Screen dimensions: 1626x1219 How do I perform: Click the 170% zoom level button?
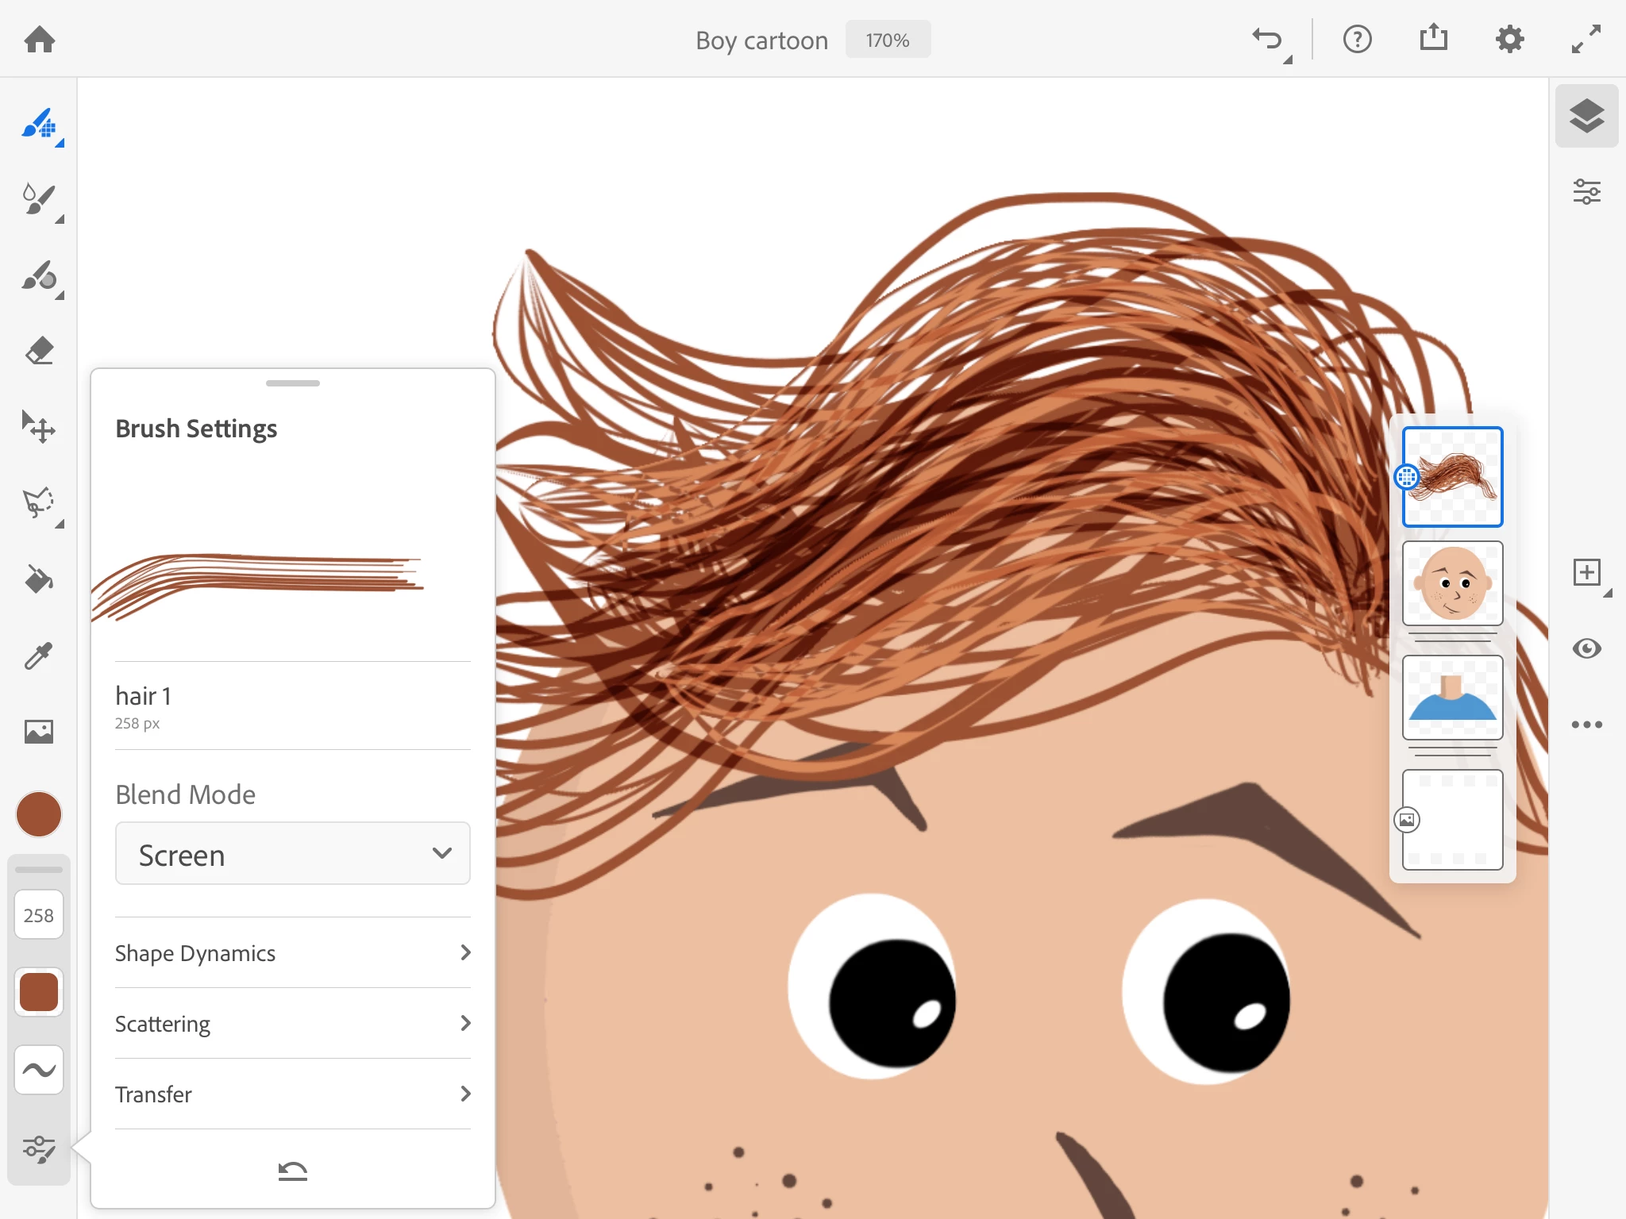(x=887, y=40)
